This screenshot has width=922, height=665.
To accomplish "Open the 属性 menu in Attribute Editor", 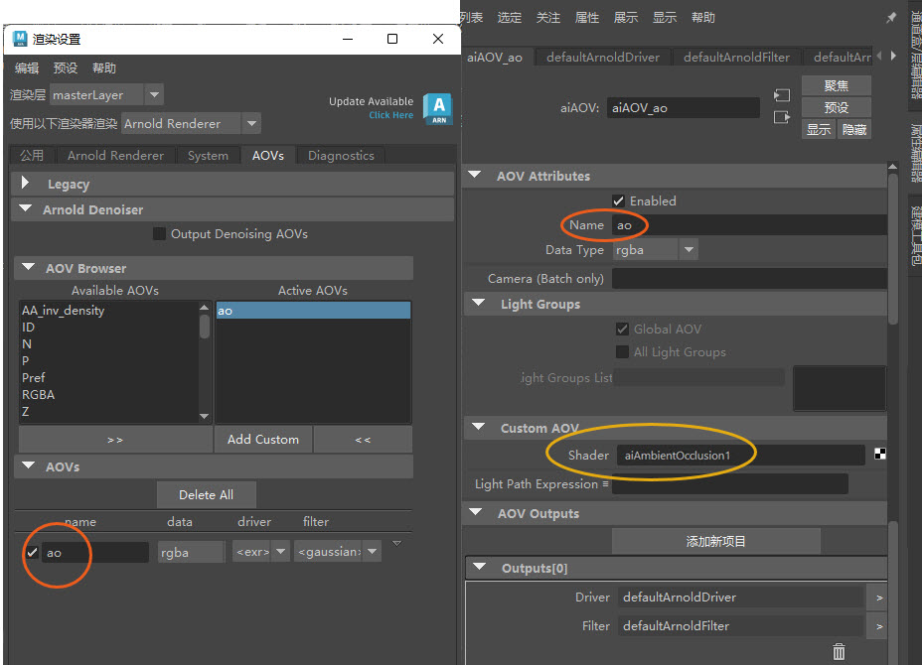I will coord(587,18).
